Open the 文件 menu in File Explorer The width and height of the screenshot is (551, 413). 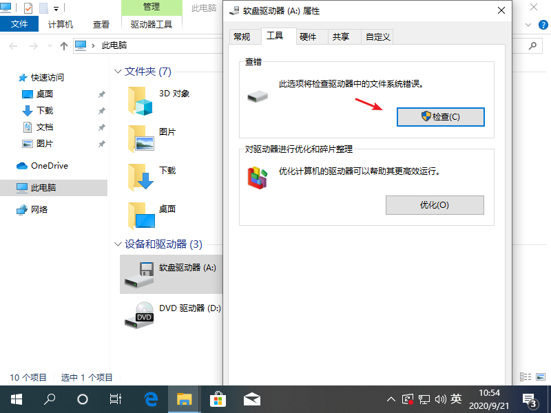click(19, 23)
